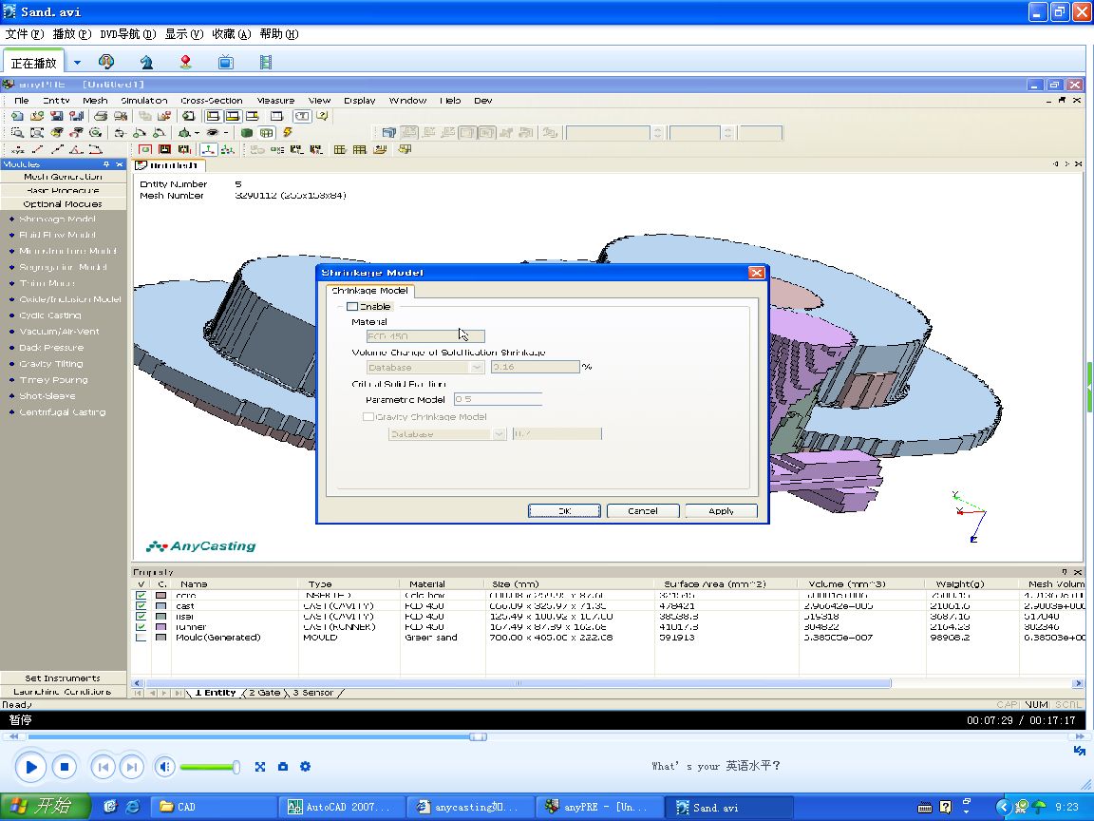1094x821 pixels.
Task: Click the green solid cube display icon
Action: coord(246,133)
